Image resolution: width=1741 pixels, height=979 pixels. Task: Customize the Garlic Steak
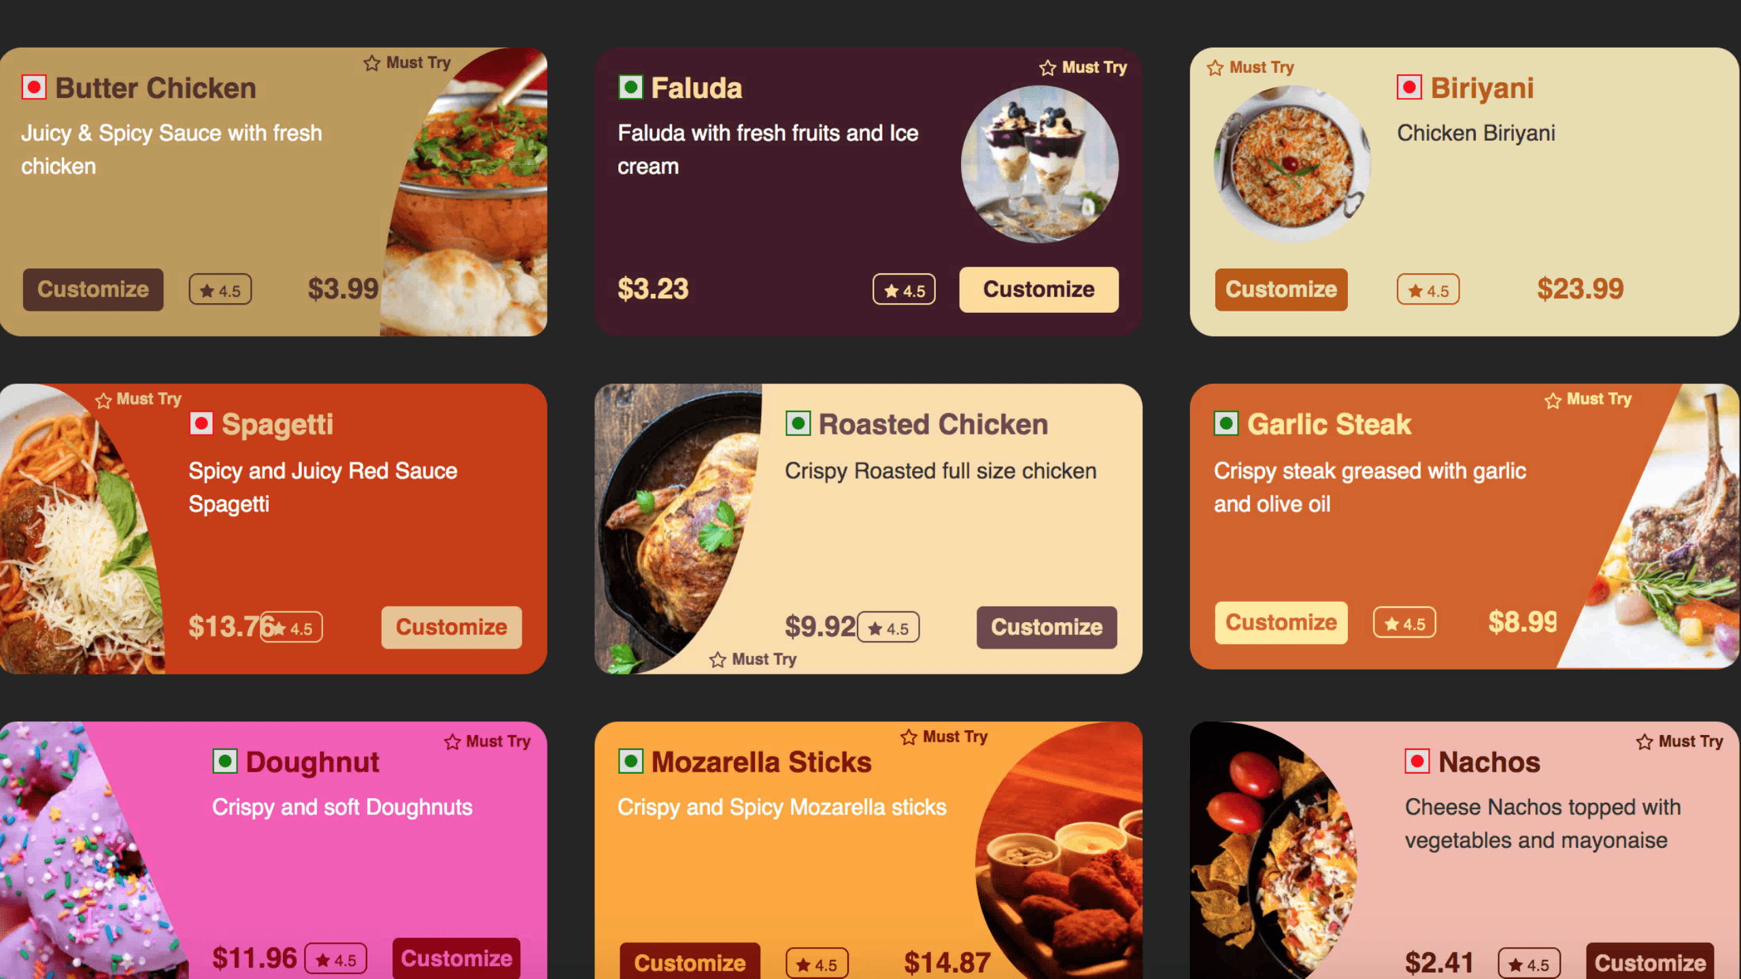tap(1281, 622)
